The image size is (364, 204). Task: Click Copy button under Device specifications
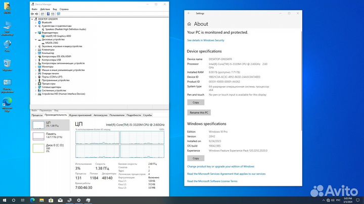coord(196,102)
